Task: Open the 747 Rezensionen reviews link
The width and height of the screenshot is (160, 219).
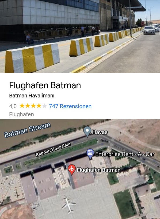Action: (x=70, y=106)
